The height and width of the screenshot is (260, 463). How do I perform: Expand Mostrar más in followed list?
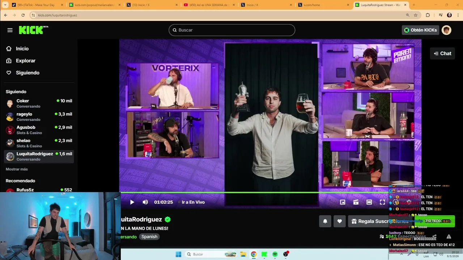(x=17, y=169)
